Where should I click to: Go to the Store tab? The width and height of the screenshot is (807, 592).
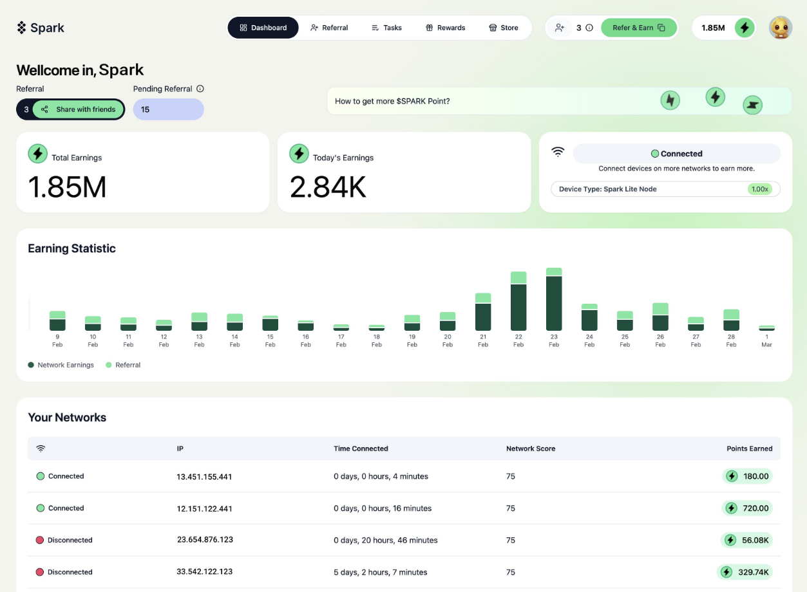503,28
